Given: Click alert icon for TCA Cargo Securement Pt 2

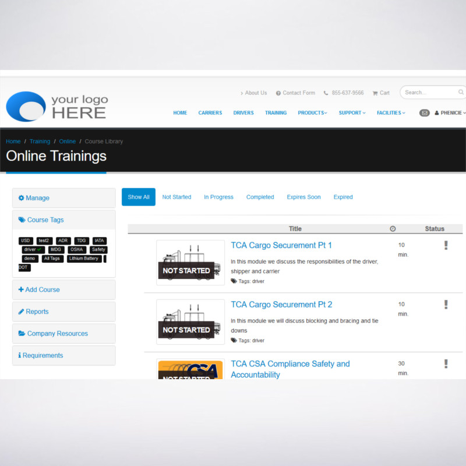Looking at the screenshot, I should point(446,305).
